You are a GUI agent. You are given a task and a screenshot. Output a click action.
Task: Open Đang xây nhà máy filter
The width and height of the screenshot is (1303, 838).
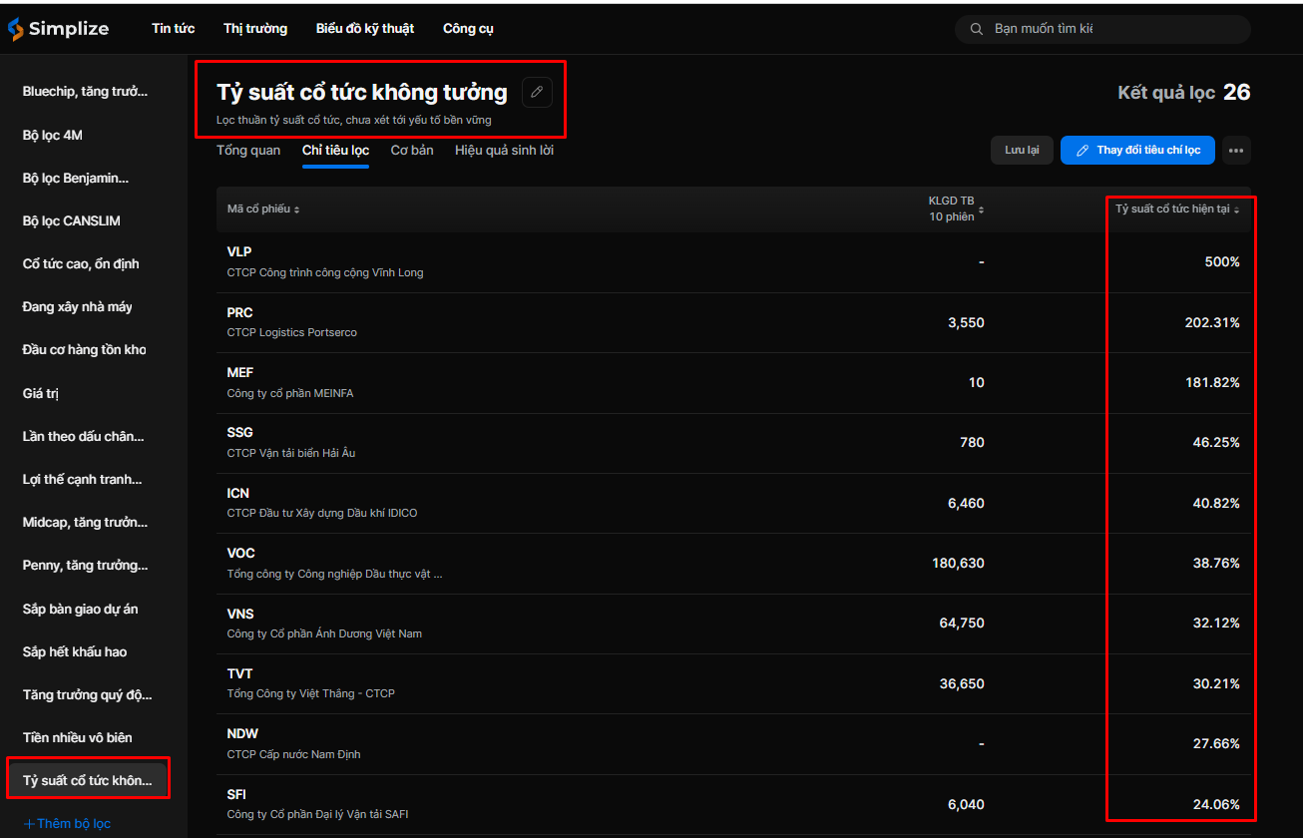pos(78,307)
